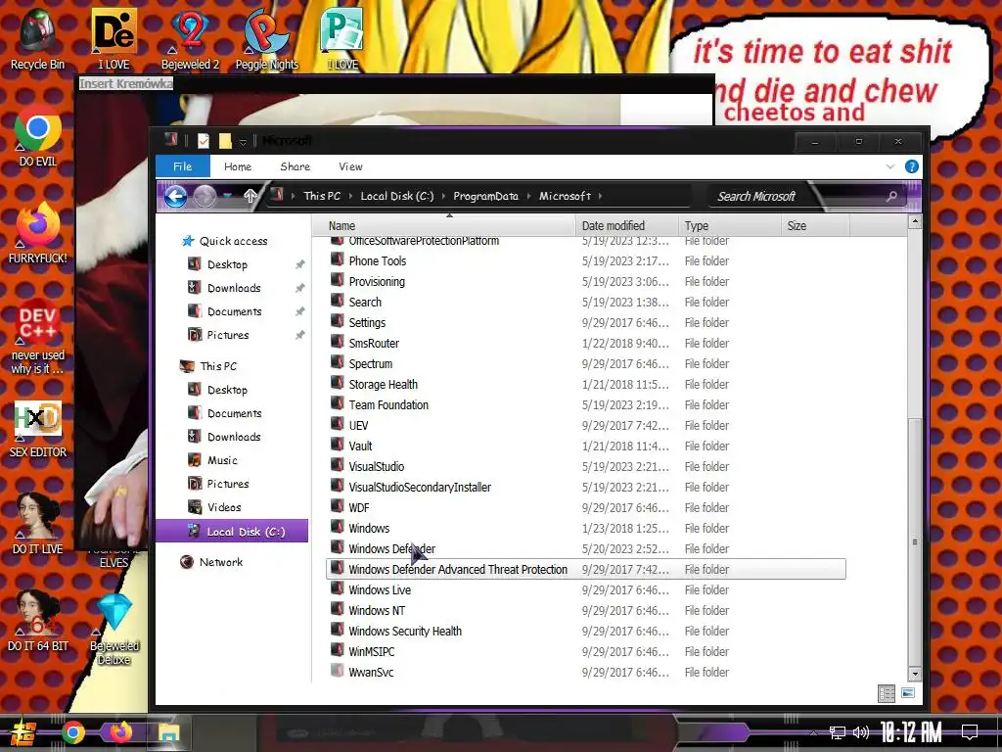Open the Explorer Help question mark

(x=912, y=166)
